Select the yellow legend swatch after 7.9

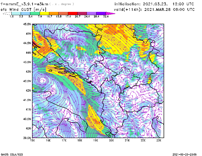click(x=44, y=13)
